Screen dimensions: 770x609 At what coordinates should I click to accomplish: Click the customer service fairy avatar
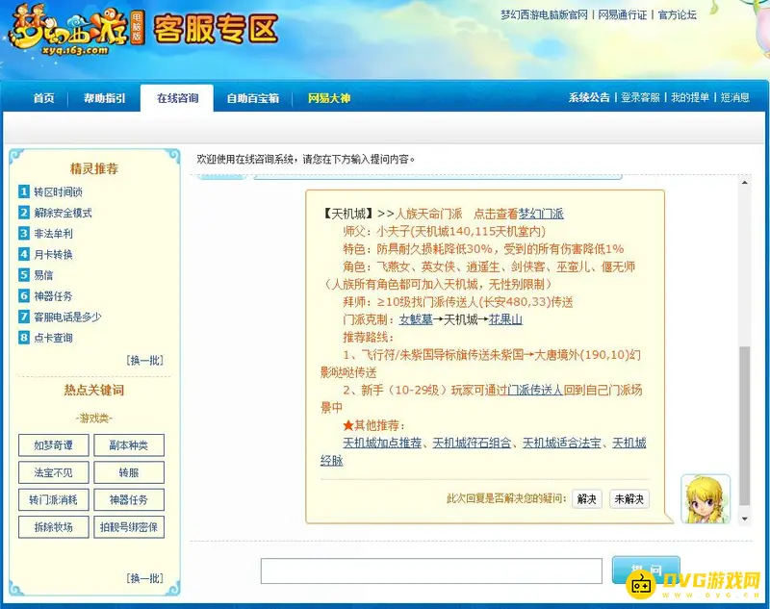pos(706,498)
